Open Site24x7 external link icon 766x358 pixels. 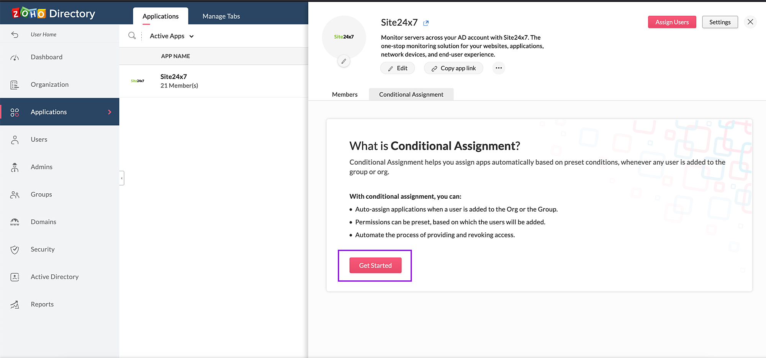click(x=426, y=23)
